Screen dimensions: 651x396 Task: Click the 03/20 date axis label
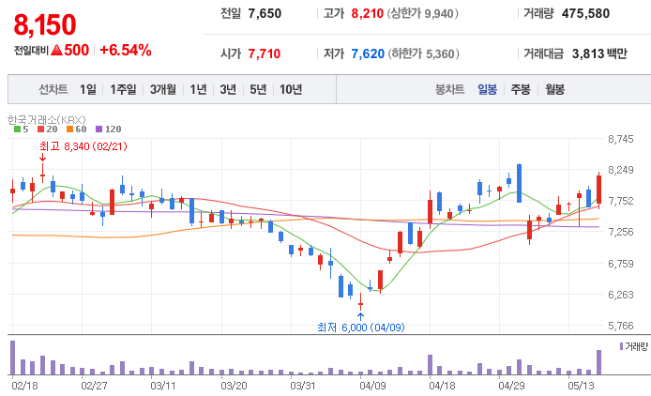234,386
